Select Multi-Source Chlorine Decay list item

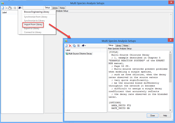point(80,54)
